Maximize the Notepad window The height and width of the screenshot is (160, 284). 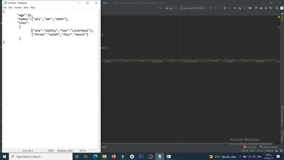[x=87, y=3]
